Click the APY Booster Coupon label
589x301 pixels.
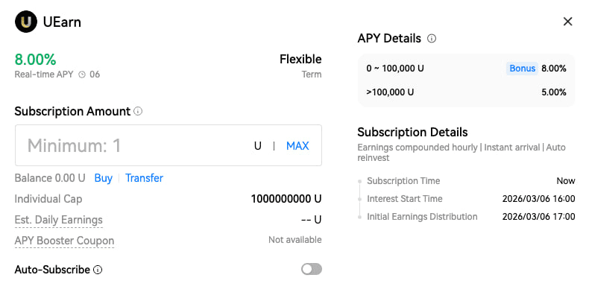coord(64,241)
